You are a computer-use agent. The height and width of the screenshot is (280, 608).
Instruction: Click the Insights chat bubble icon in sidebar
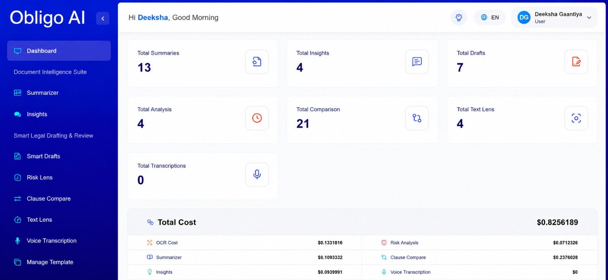pos(17,114)
